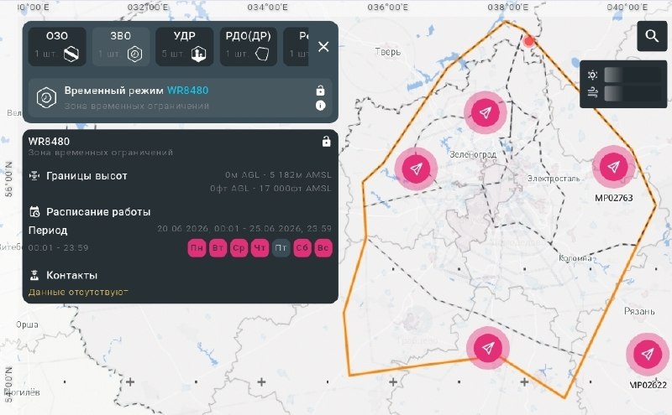Click the WR8480 link in Временный режим
This screenshot has height=415, width=672.
click(x=187, y=91)
